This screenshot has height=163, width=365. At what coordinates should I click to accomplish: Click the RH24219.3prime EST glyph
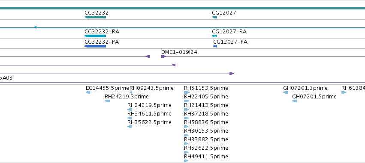[107, 101]
